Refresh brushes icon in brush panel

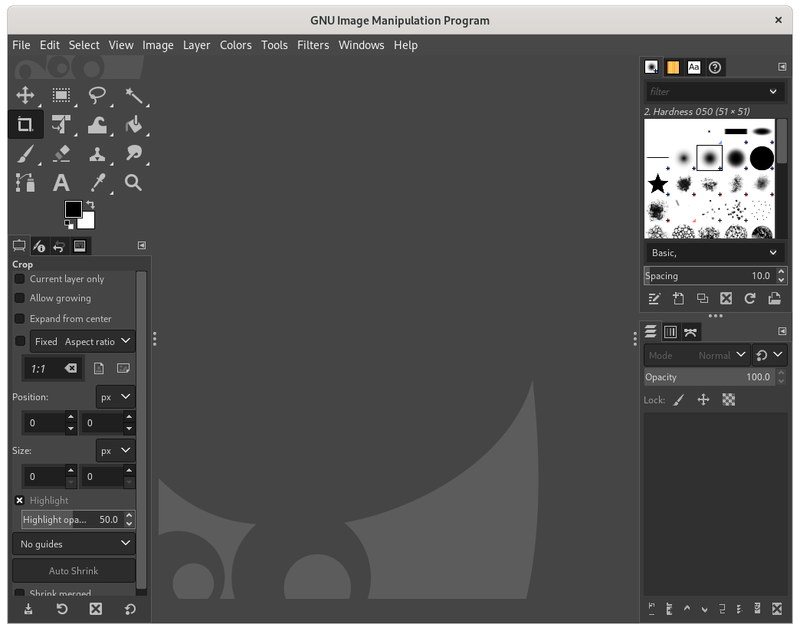click(750, 299)
